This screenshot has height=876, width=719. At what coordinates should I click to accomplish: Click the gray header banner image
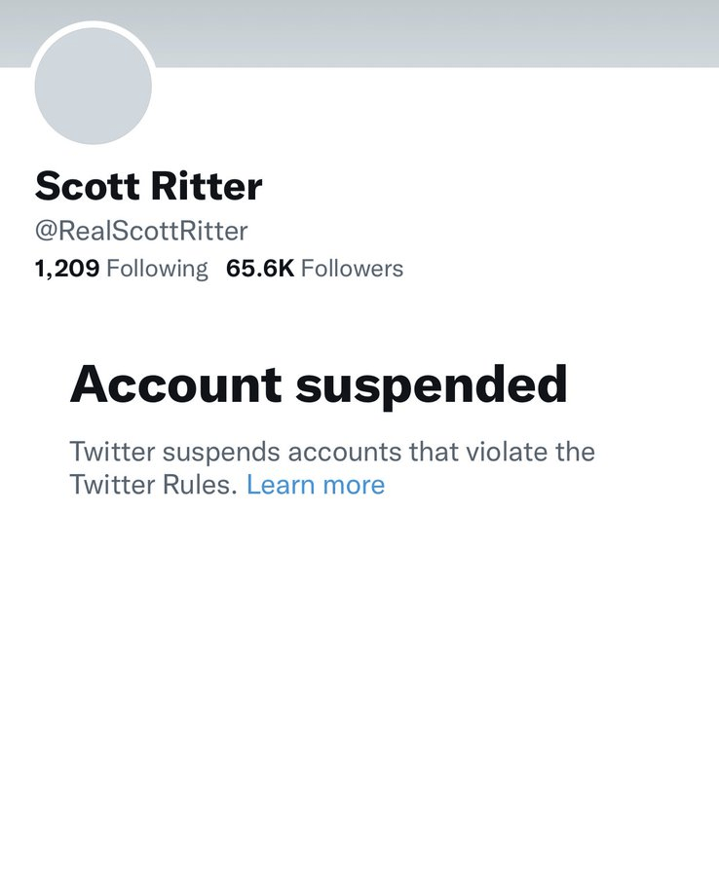tap(438, 31)
